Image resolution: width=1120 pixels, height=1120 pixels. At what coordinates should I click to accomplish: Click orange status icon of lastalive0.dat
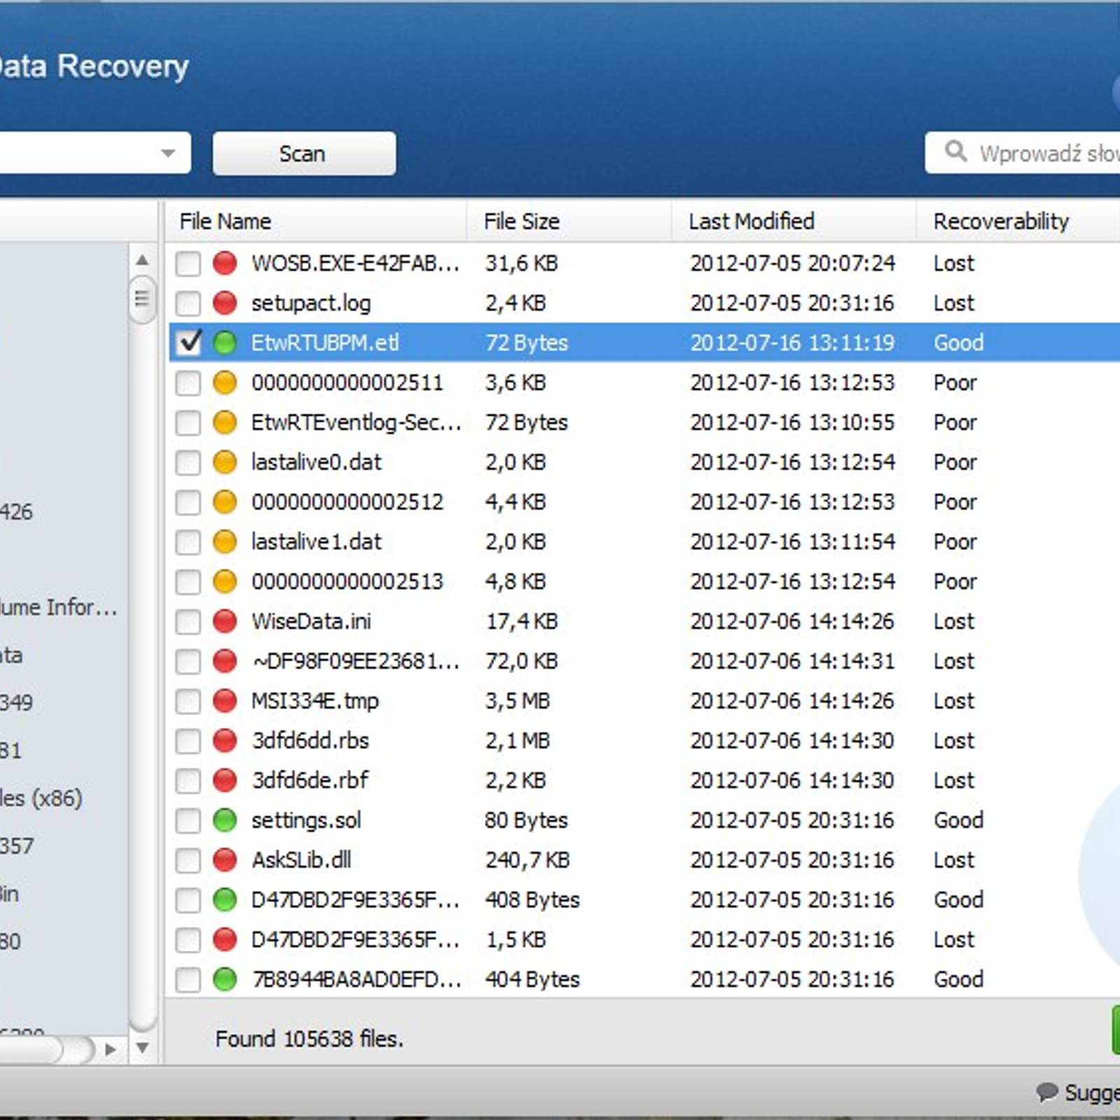225,462
